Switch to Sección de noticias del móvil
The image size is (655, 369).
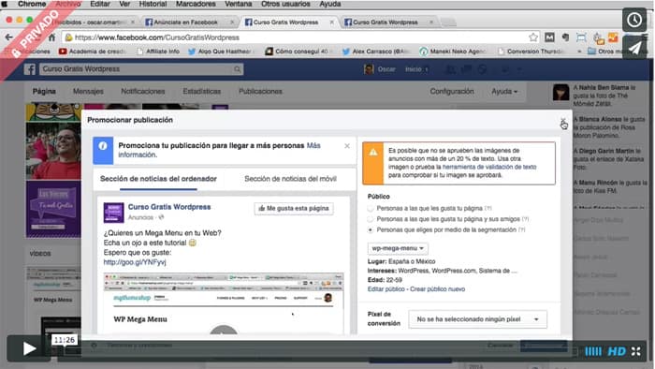[x=290, y=179]
